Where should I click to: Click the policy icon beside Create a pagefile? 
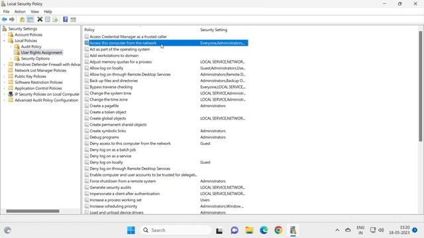[87, 106]
